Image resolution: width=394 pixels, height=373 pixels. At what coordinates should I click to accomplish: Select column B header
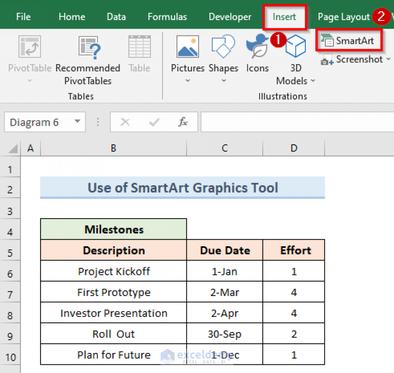(113, 148)
